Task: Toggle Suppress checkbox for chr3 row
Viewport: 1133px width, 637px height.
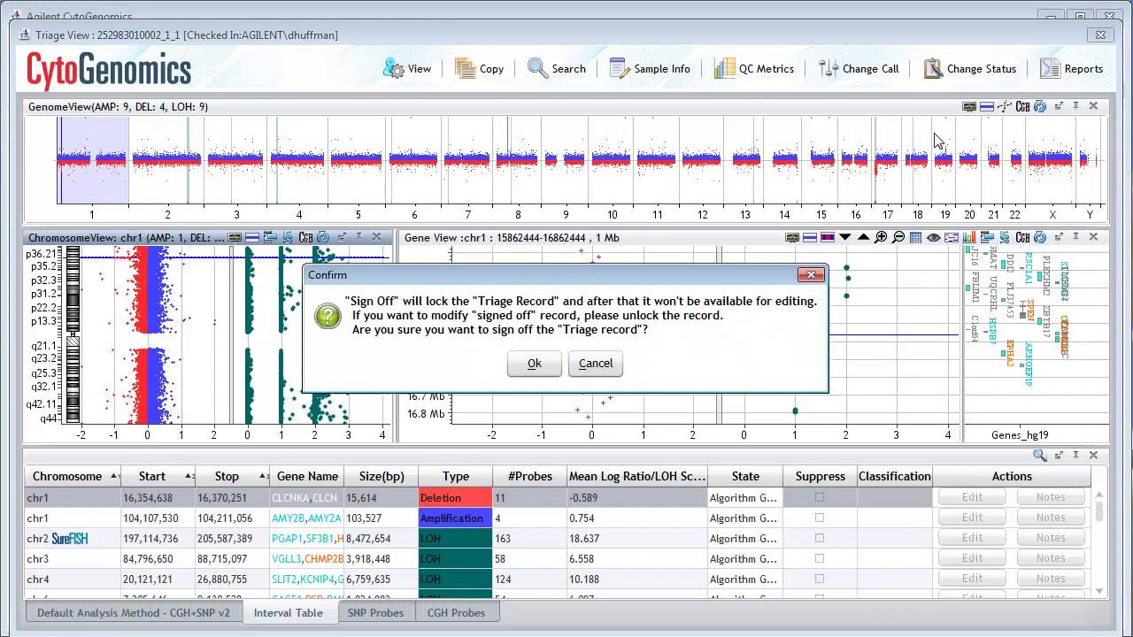Action: click(x=820, y=558)
